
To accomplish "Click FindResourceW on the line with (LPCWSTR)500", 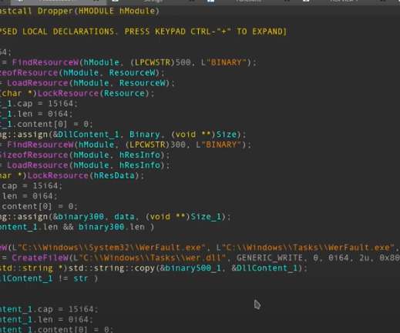I will click(x=45, y=62).
